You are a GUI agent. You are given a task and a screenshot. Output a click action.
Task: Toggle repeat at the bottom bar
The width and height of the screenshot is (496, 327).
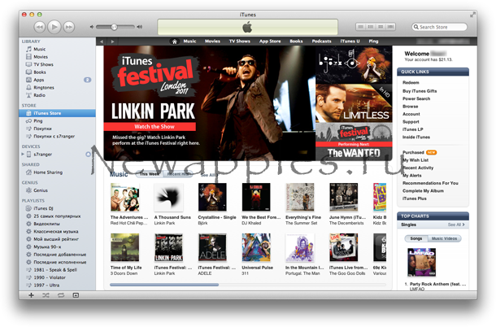(61, 295)
